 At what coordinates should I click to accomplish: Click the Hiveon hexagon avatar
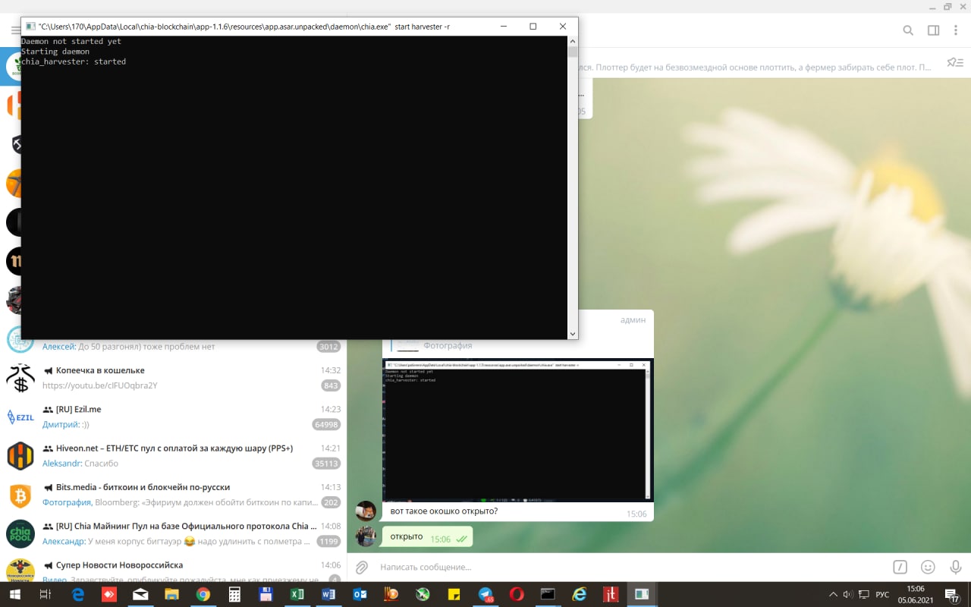(20, 456)
